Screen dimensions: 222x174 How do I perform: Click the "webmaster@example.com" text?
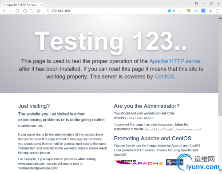point(38,168)
